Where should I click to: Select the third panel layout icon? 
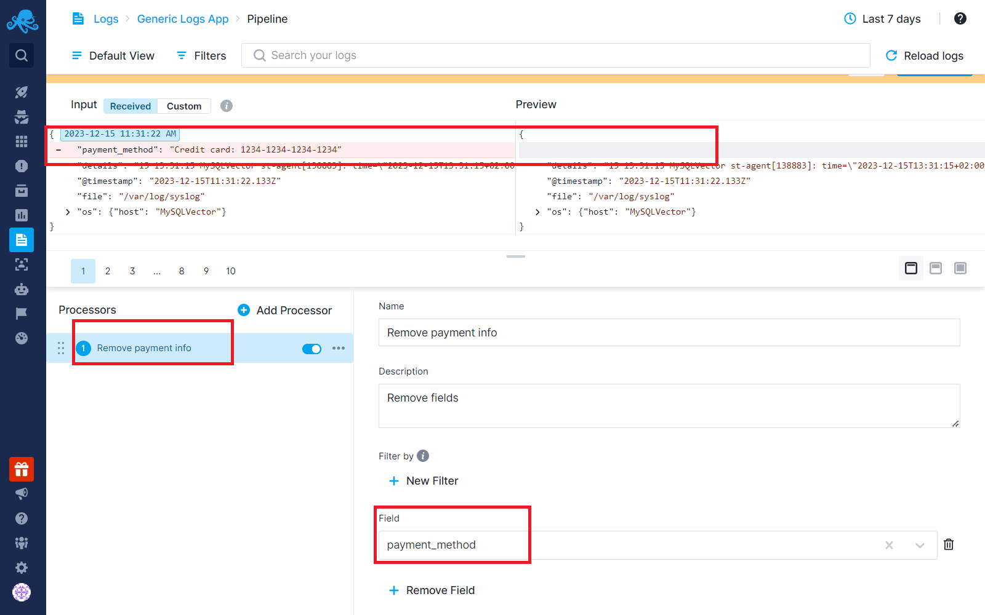pyautogui.click(x=960, y=268)
